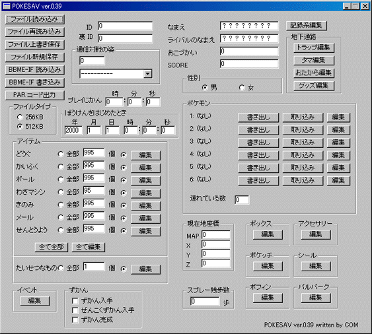
Task: Click the なまえ text field
Action: click(x=249, y=26)
